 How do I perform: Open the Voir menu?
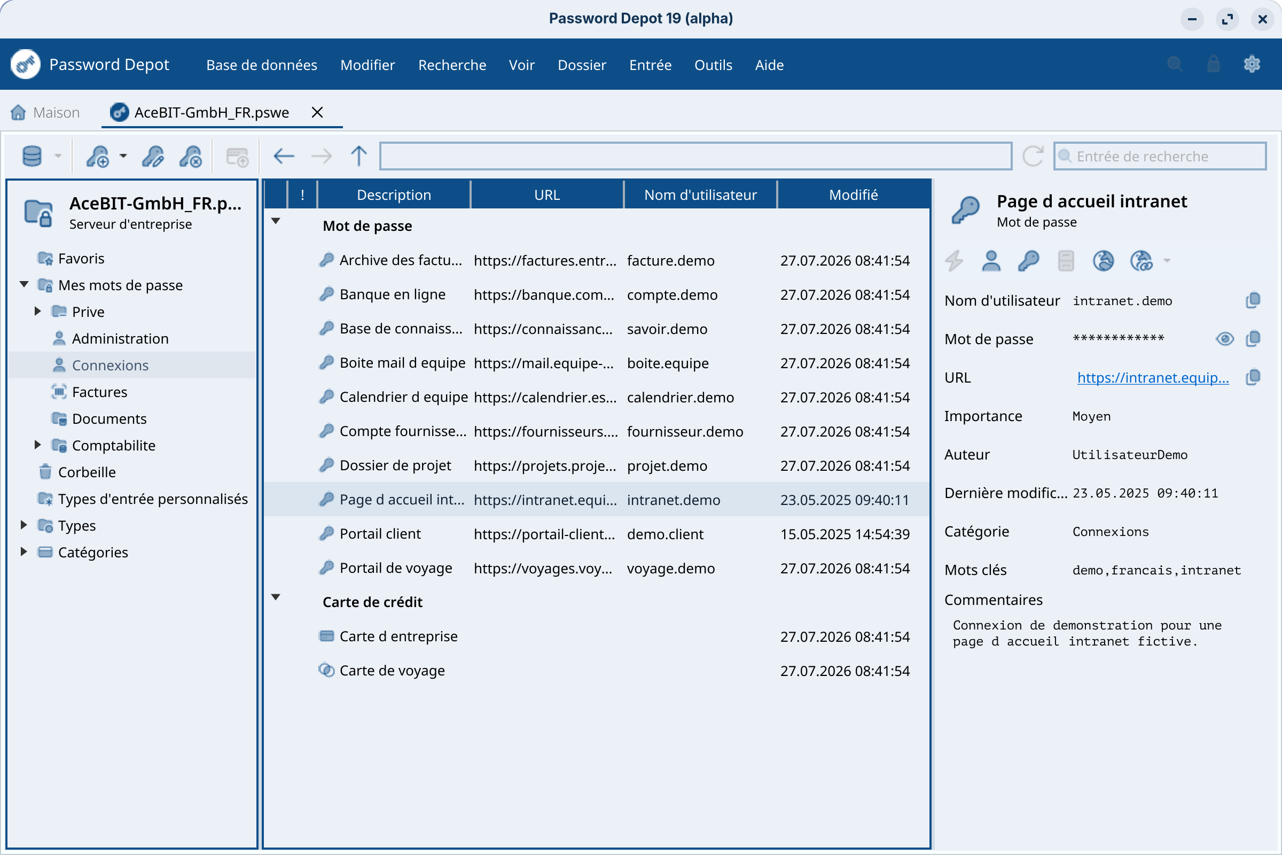click(x=522, y=65)
